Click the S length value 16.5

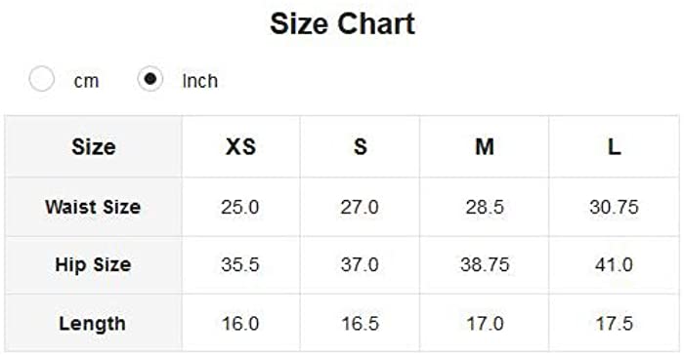(x=360, y=324)
